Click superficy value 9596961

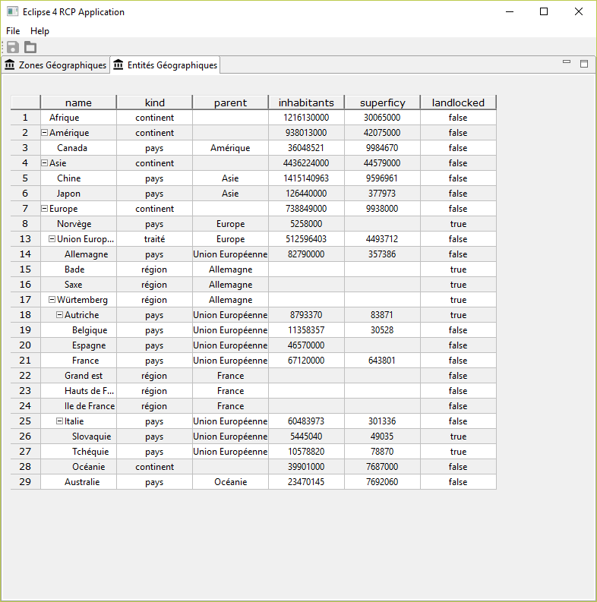pos(382,178)
